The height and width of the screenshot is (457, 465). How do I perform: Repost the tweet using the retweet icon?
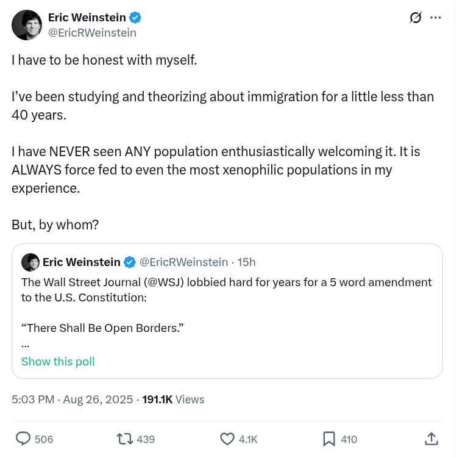coord(124,439)
